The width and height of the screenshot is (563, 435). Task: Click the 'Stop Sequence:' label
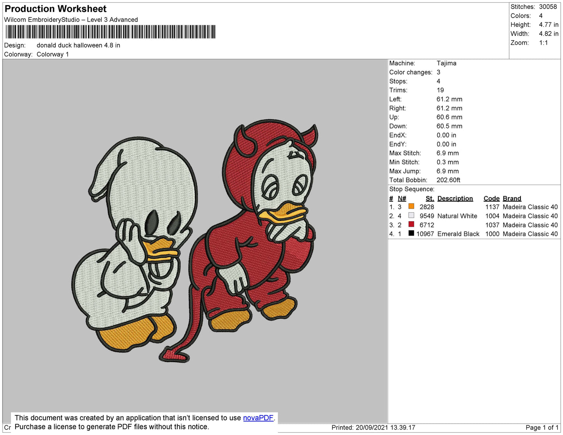(x=412, y=189)
